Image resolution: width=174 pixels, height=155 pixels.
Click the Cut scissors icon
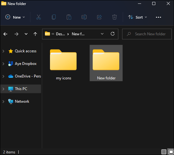pyautogui.click(x=39, y=17)
